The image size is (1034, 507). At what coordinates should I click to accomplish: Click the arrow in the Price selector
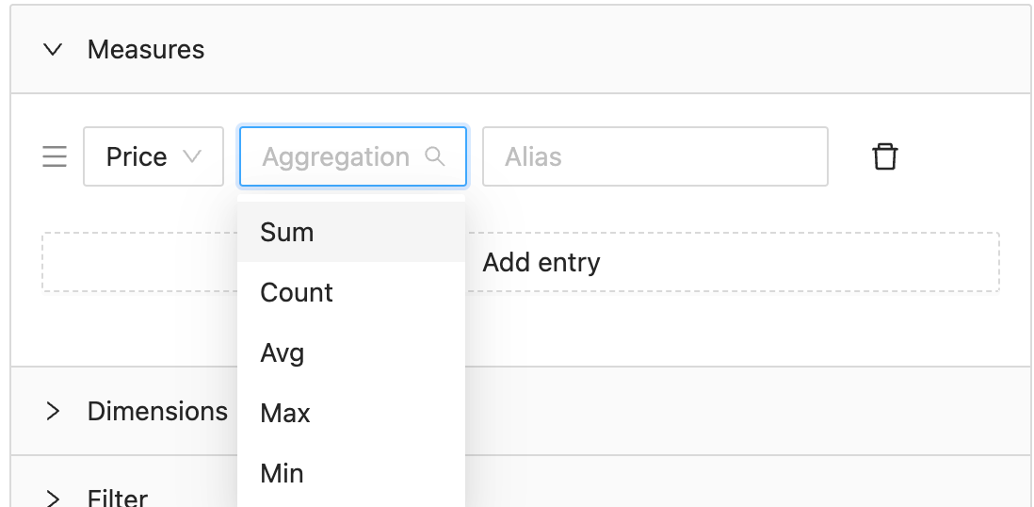(192, 156)
